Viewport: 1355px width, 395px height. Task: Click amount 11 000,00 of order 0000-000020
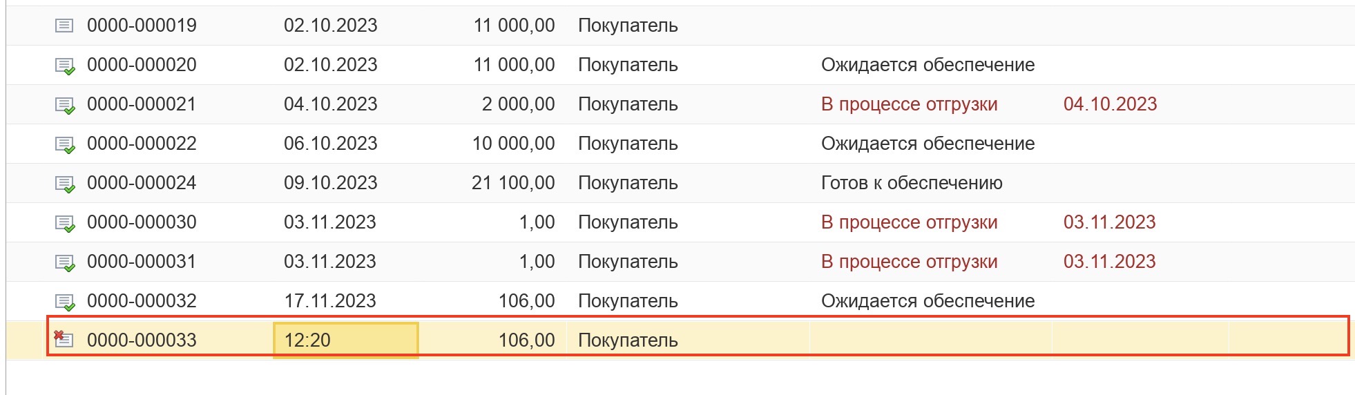(x=514, y=65)
